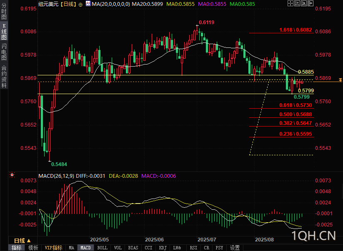The image size is (343, 251).
Task: Open the 模板 tab at bottom
Action: click(33, 248)
